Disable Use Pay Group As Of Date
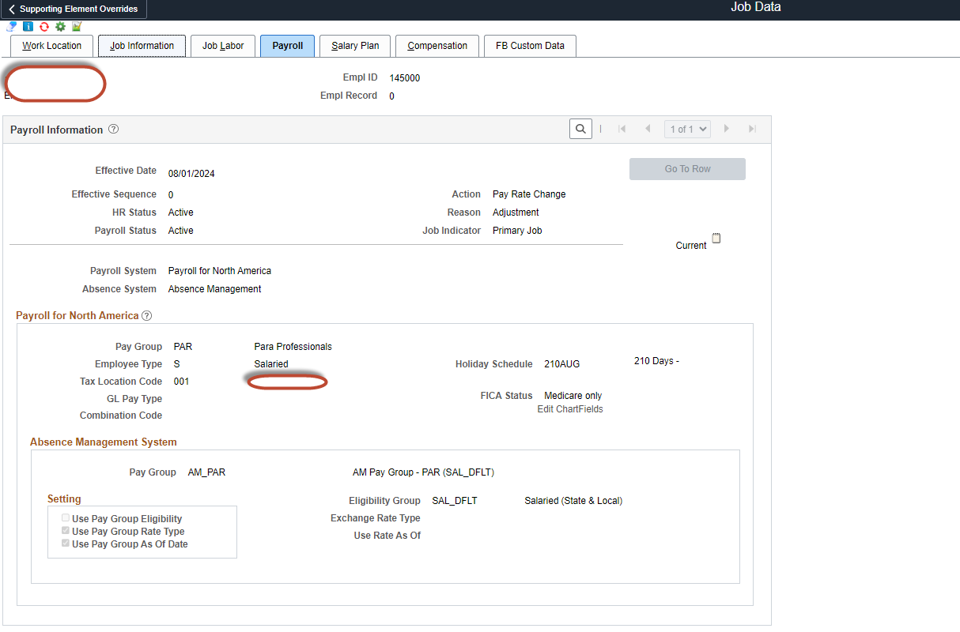 click(x=65, y=542)
